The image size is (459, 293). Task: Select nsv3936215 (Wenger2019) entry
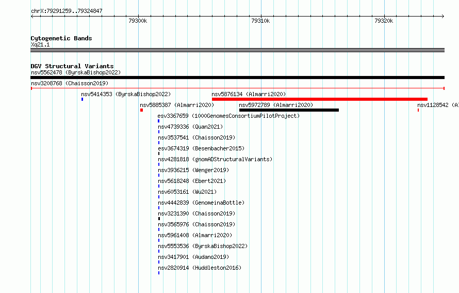tap(193, 170)
